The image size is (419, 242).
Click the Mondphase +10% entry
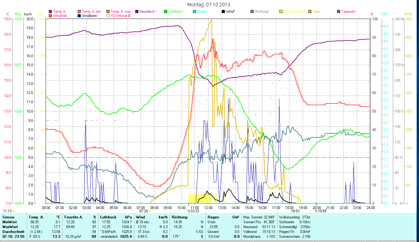(259, 237)
